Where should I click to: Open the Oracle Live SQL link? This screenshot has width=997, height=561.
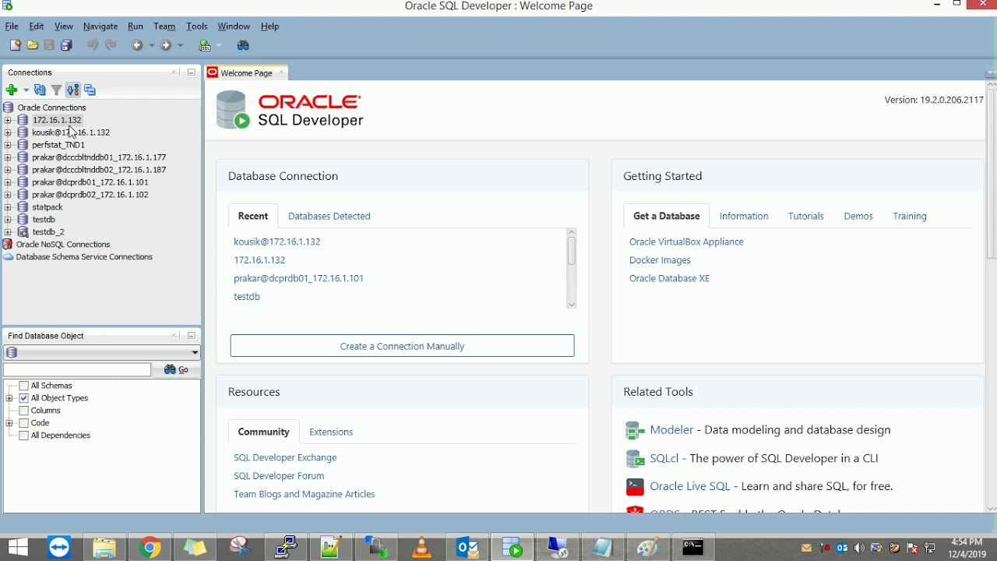point(690,486)
